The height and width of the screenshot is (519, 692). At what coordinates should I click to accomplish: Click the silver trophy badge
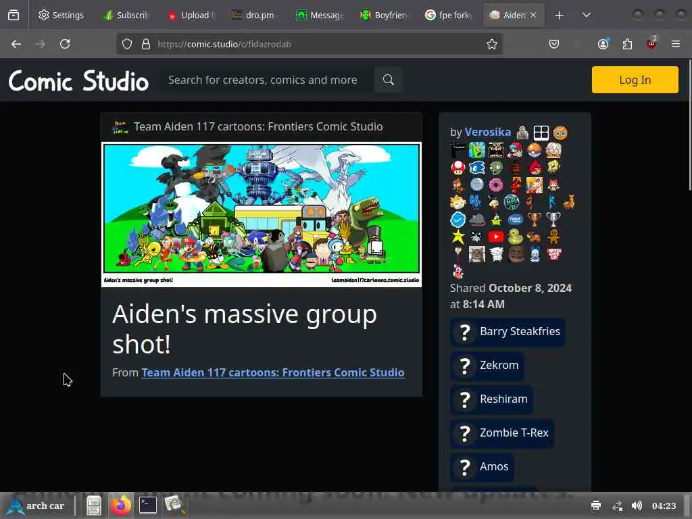(x=553, y=218)
